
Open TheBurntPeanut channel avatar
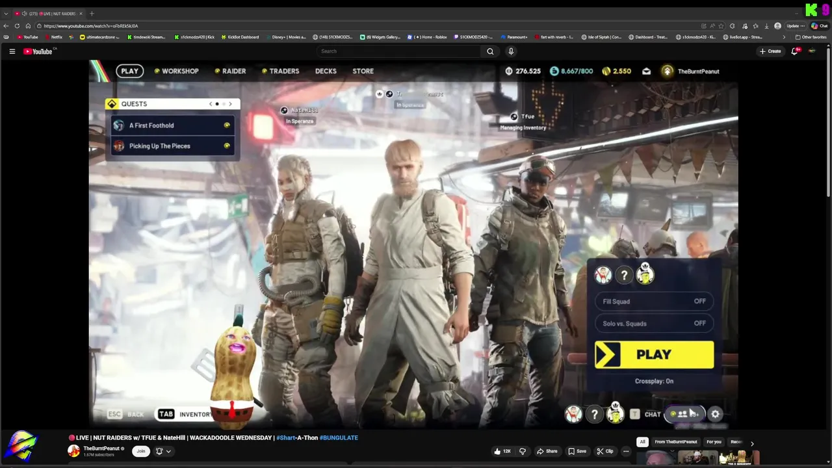[74, 450]
